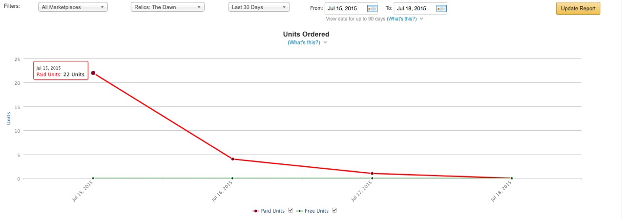Expand the Relics: The Dawn title dropdown

[167, 7]
